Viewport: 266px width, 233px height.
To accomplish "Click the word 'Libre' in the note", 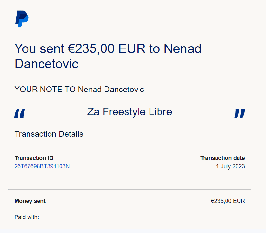I will 160,112.
